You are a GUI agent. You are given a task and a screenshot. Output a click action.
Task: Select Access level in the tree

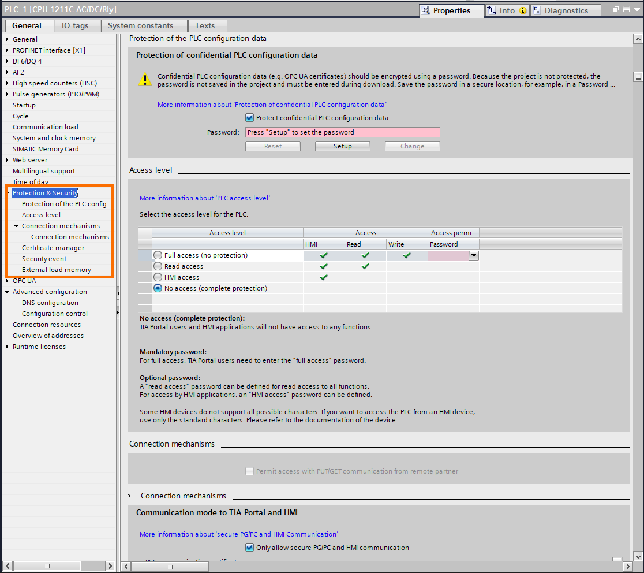41,215
